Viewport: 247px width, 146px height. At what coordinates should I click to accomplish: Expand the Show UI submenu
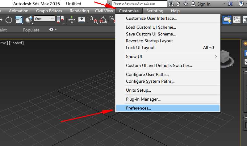(x=168, y=56)
